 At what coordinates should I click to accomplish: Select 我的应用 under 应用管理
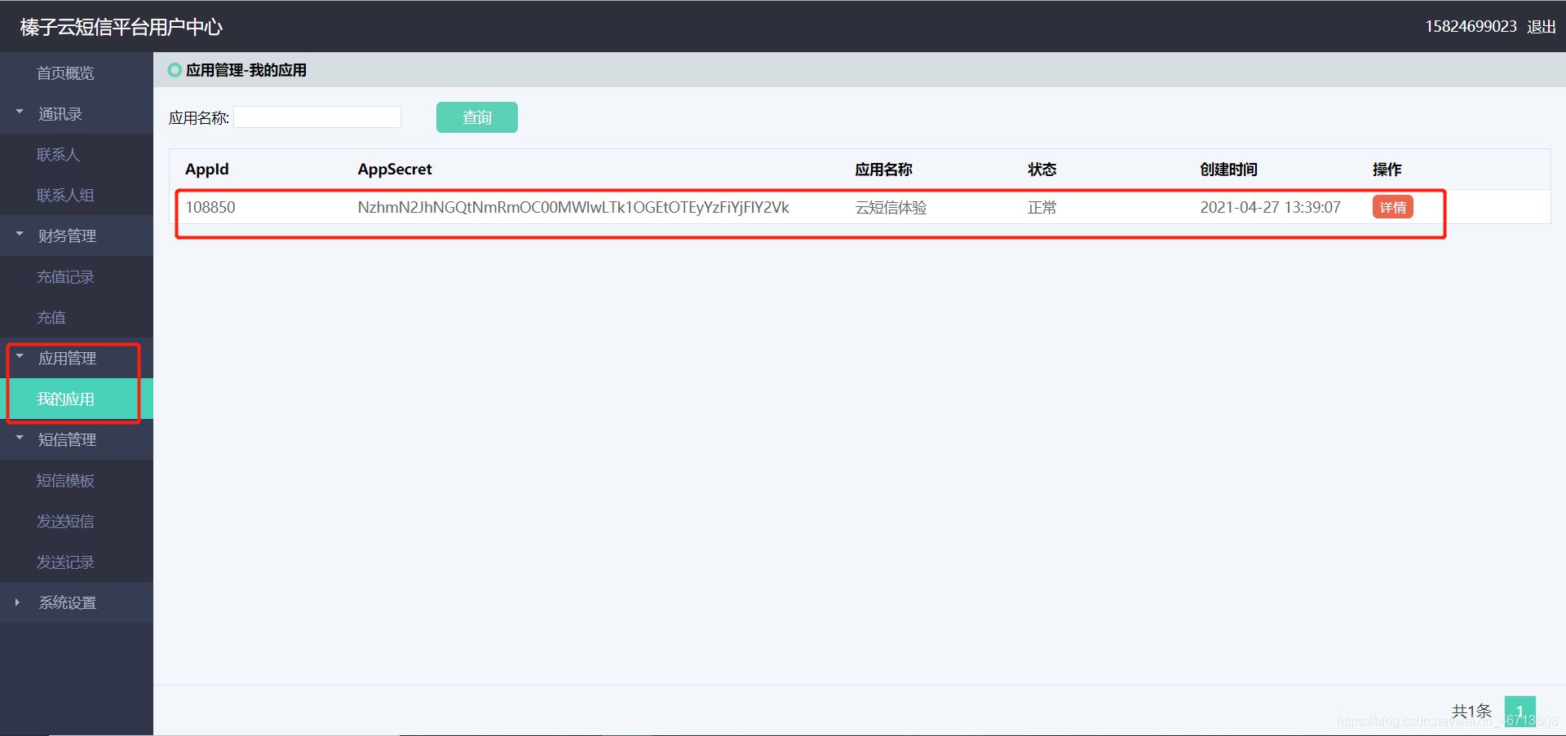(66, 399)
